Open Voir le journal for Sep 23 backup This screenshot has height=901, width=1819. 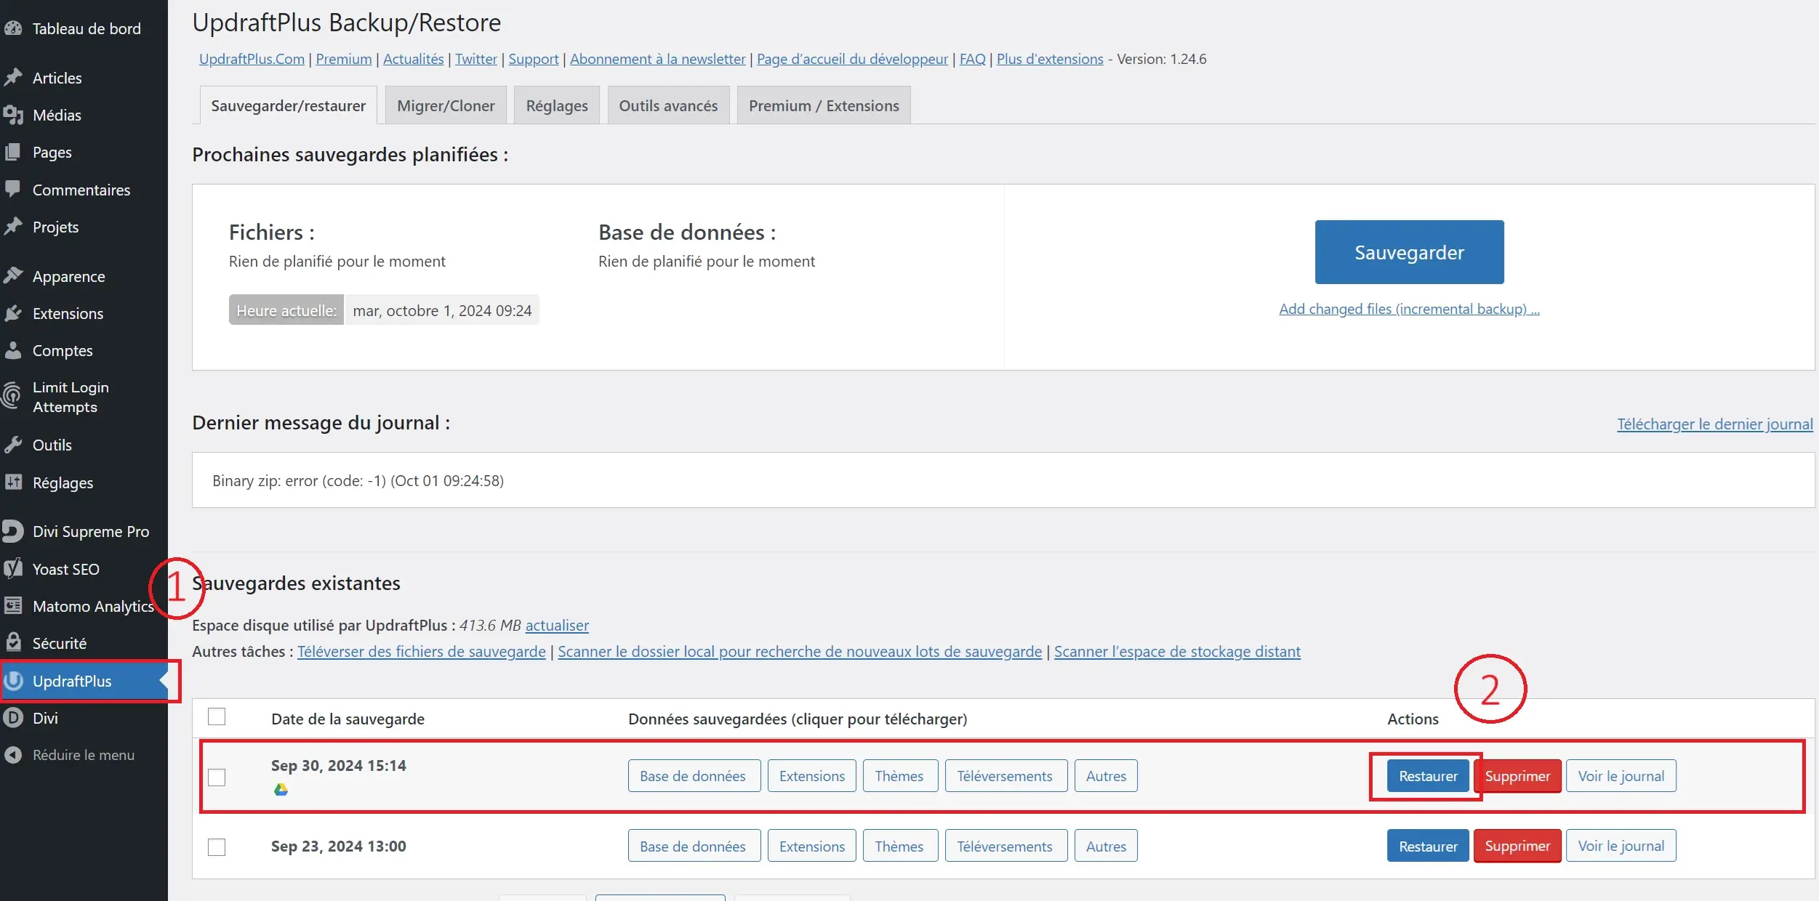click(x=1621, y=846)
